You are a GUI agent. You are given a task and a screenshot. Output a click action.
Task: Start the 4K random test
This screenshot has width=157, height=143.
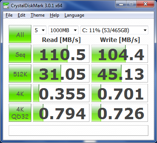tap(20, 93)
